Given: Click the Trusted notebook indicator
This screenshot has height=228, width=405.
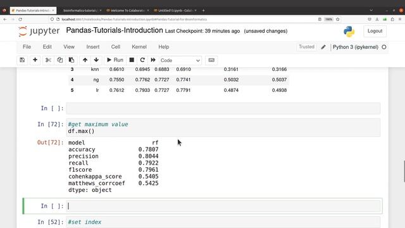Looking at the screenshot, I should [306, 47].
